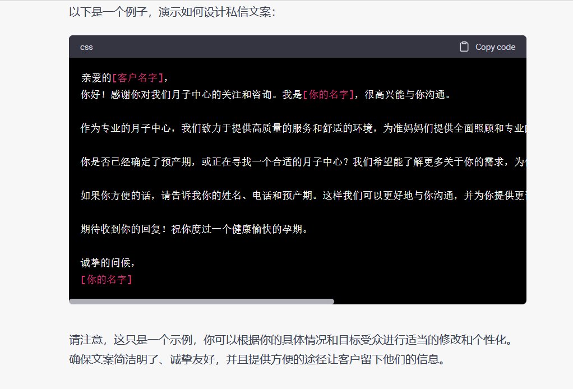Click the line starting 作为专业的月子中心
573x389 pixels.
303,128
